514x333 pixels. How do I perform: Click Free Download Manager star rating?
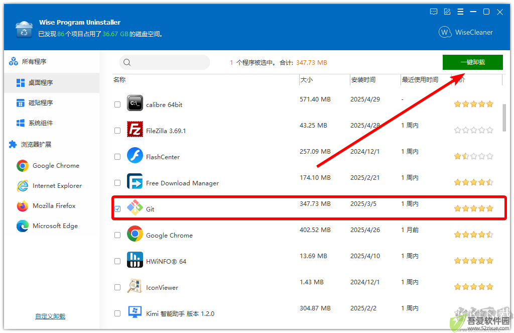[473, 182]
